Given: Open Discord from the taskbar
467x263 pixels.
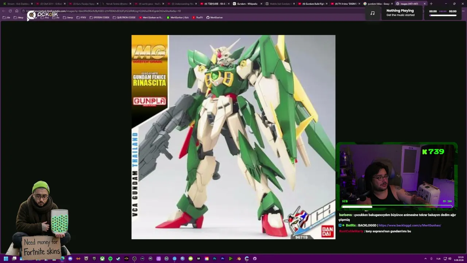Looking at the screenshot, I should coord(70,259).
